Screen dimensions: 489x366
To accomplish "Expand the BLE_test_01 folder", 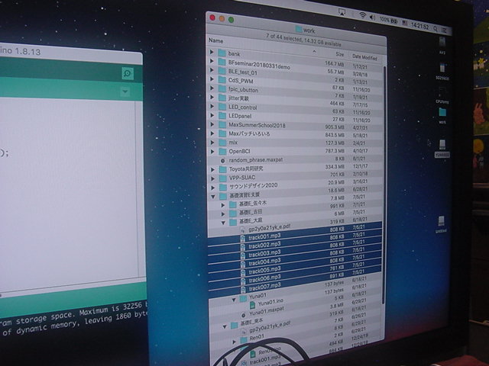I will coord(212,70).
